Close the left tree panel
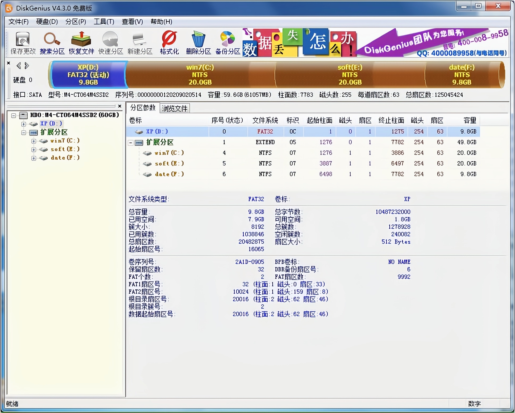Viewport: 515px width, 413px height. coord(120,106)
